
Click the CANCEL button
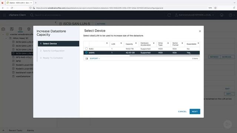[x=182, y=112]
